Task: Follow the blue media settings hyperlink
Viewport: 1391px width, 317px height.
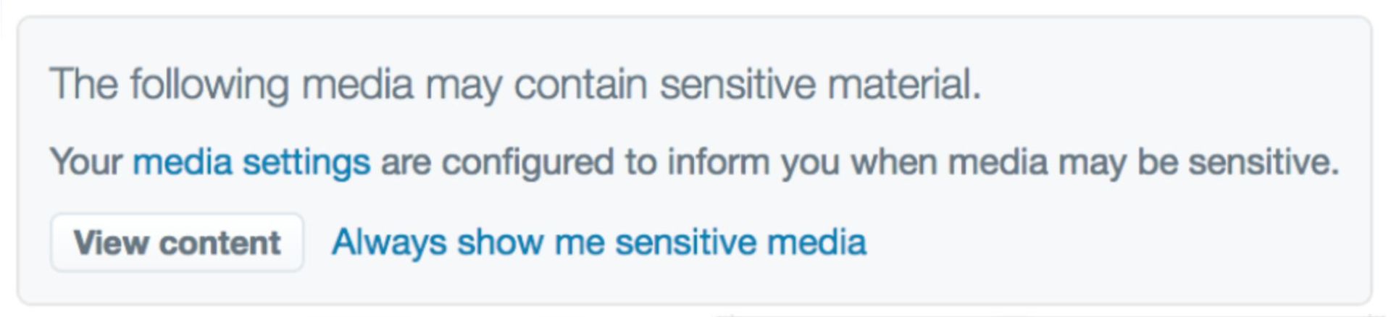Action: [x=251, y=161]
